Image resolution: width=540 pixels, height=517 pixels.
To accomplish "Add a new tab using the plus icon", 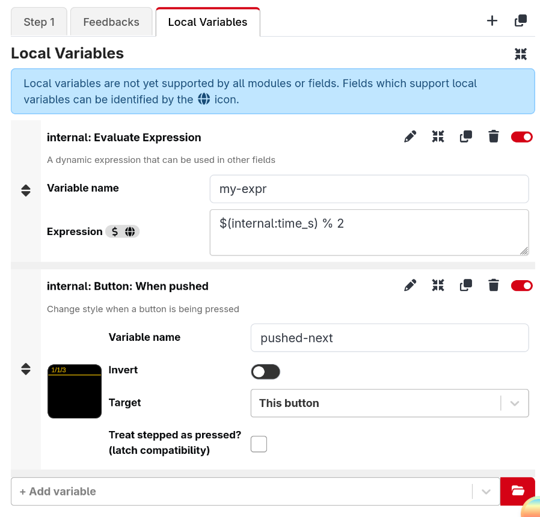I will click(492, 20).
